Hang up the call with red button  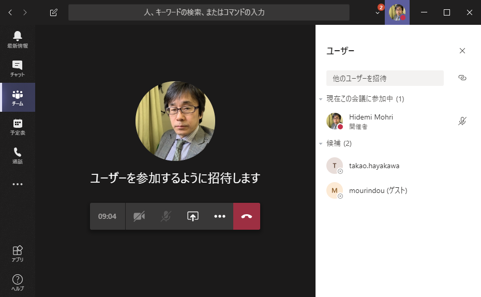[x=247, y=216]
